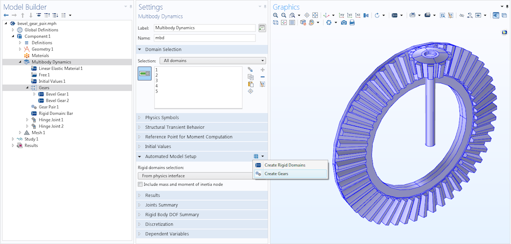The image size is (511, 244).
Task: Open the Multibody Dynamics label help icon
Action: pyautogui.click(x=262, y=28)
